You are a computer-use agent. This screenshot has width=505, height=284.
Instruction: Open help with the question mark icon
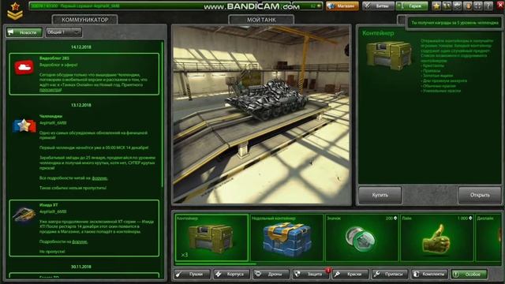(488, 6)
